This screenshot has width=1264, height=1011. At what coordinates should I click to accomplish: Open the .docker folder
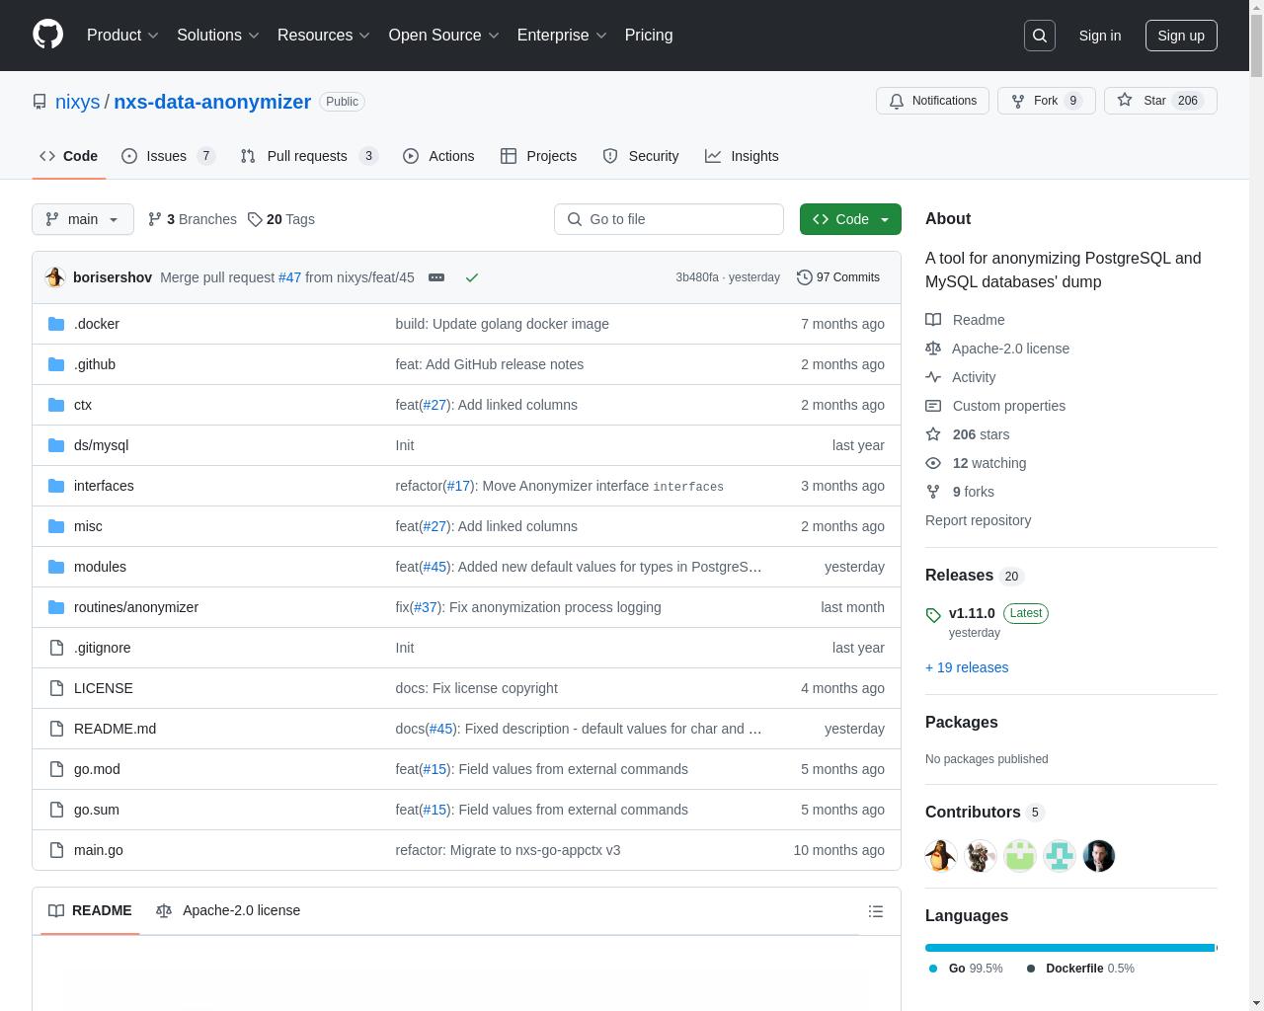(97, 324)
